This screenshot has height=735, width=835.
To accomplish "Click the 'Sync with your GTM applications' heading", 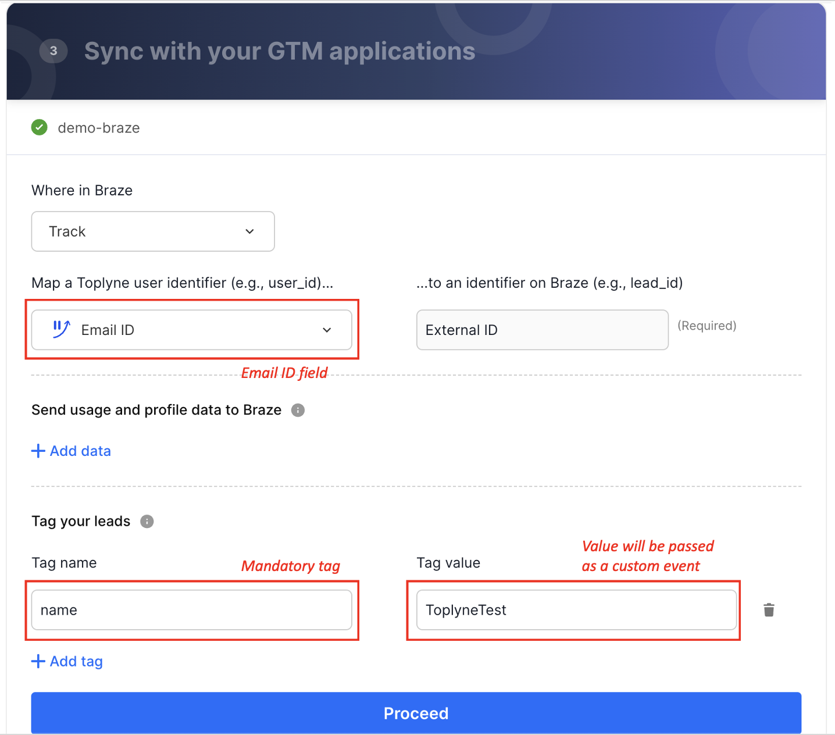I will click(280, 51).
